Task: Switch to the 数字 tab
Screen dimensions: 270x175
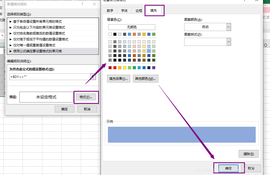Action: 110,11
